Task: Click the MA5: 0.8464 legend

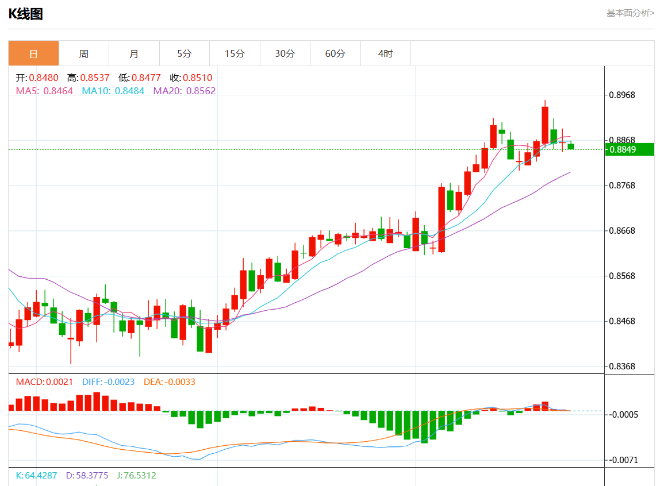Action: [44, 91]
